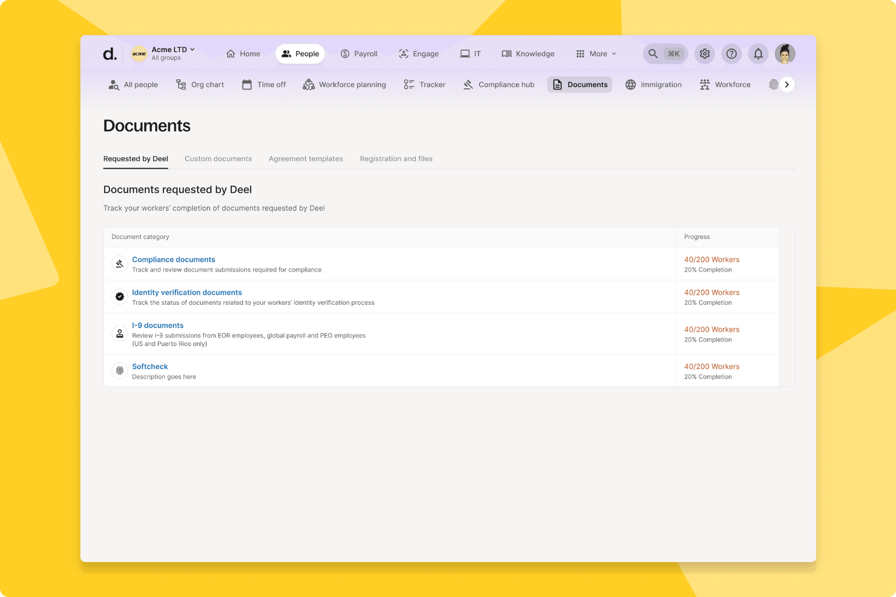The height and width of the screenshot is (597, 896).
Task: Expand the Acme LTD company switcher
Action: click(x=172, y=50)
